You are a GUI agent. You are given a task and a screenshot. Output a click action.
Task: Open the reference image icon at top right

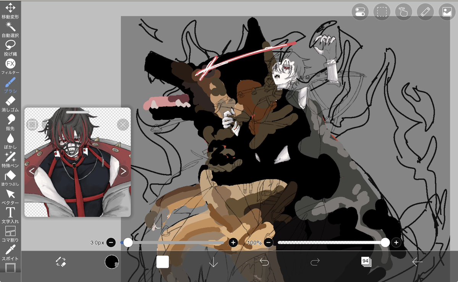[447, 12]
